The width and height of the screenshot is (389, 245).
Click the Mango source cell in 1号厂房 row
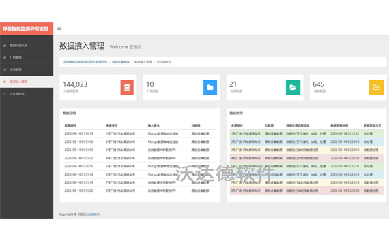pyautogui.click(x=163, y=133)
